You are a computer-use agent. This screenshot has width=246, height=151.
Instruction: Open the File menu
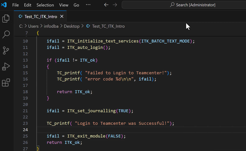(15, 5)
